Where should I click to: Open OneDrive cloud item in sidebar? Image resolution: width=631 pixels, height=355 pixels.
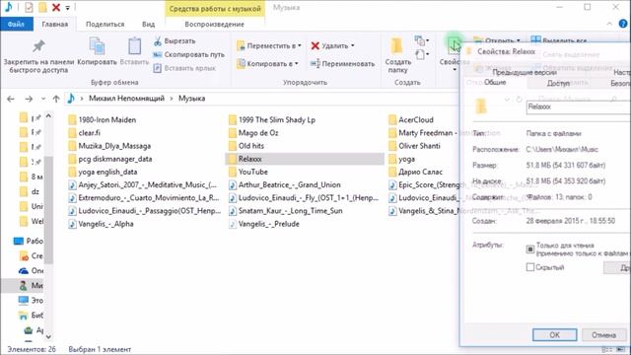(x=31, y=271)
